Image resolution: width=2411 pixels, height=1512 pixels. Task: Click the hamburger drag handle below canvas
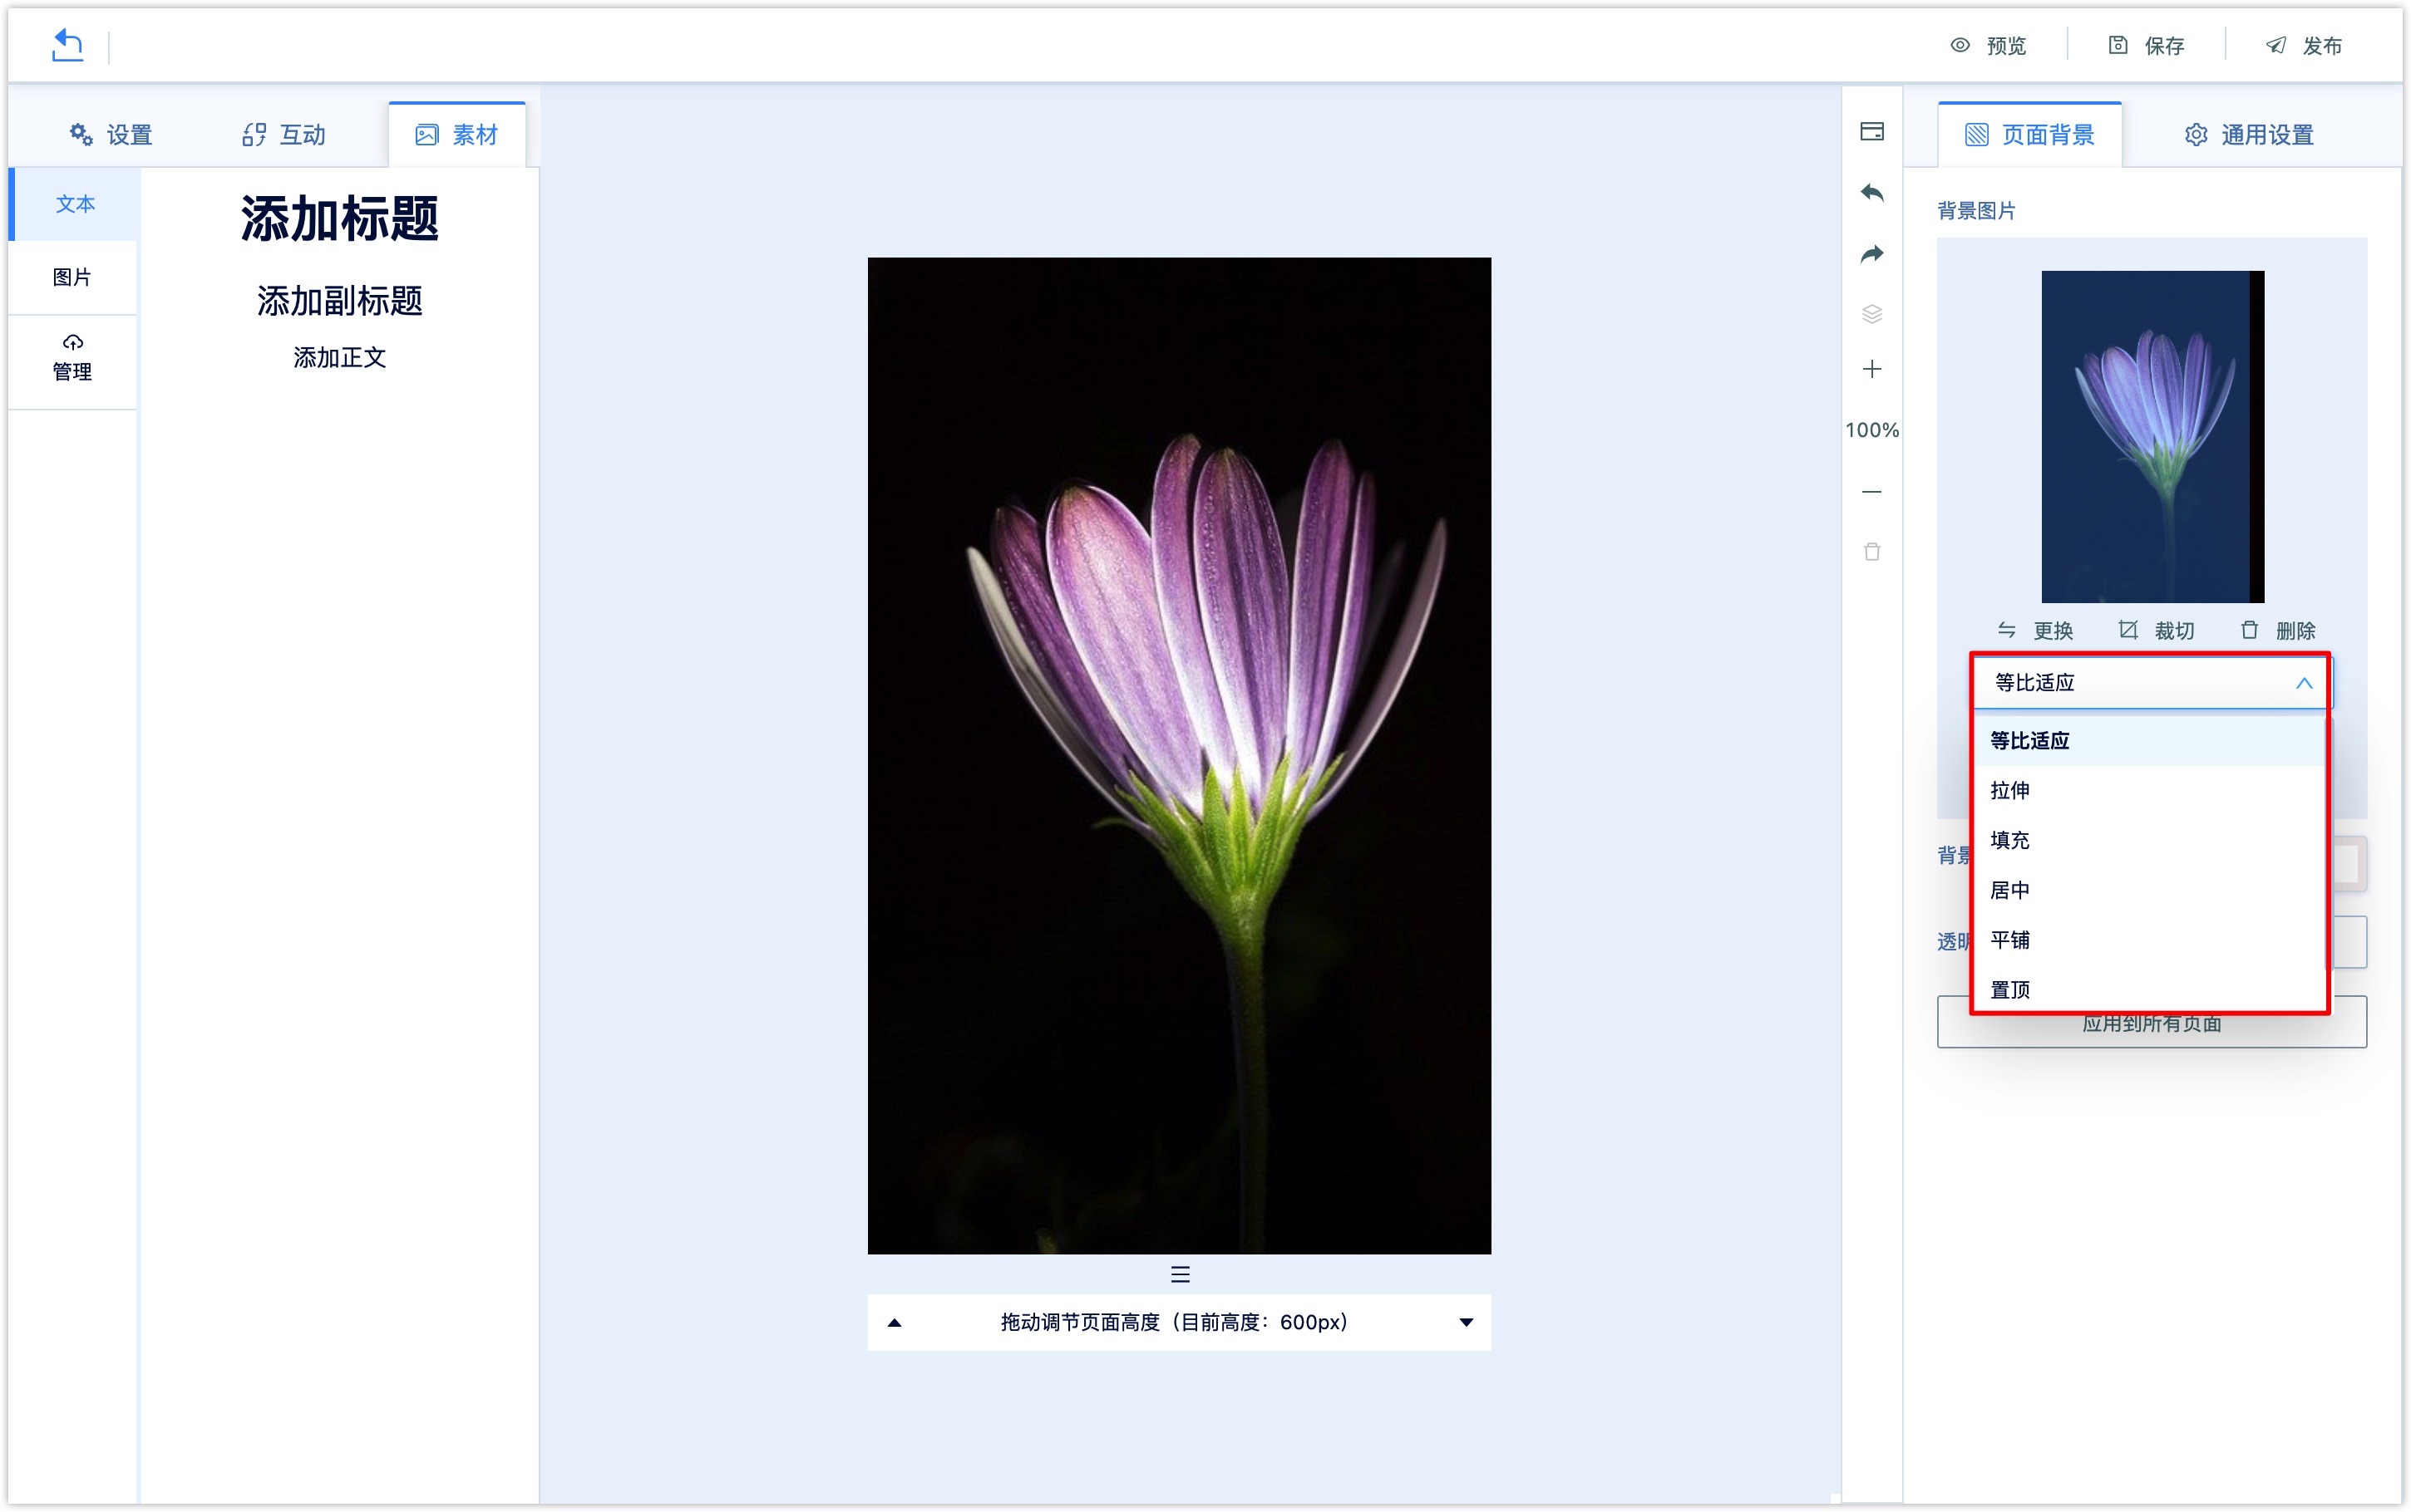pos(1180,1274)
